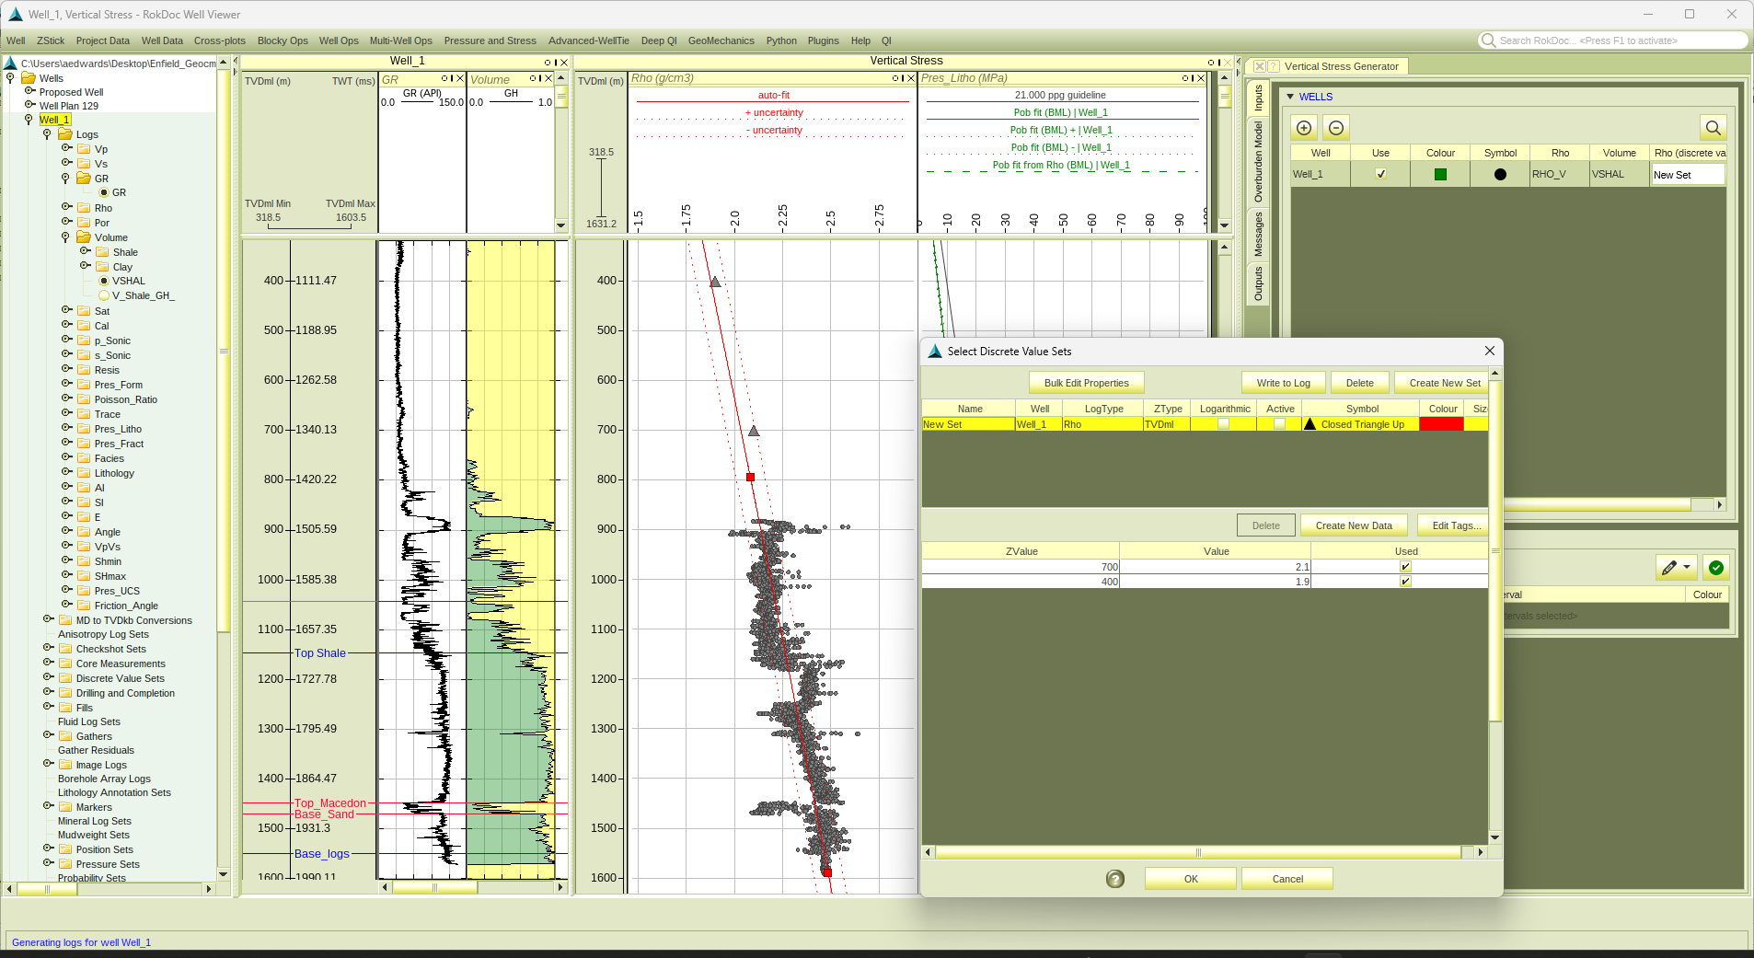
Task: Click the ZValue cell 400
Action: coord(1021,582)
